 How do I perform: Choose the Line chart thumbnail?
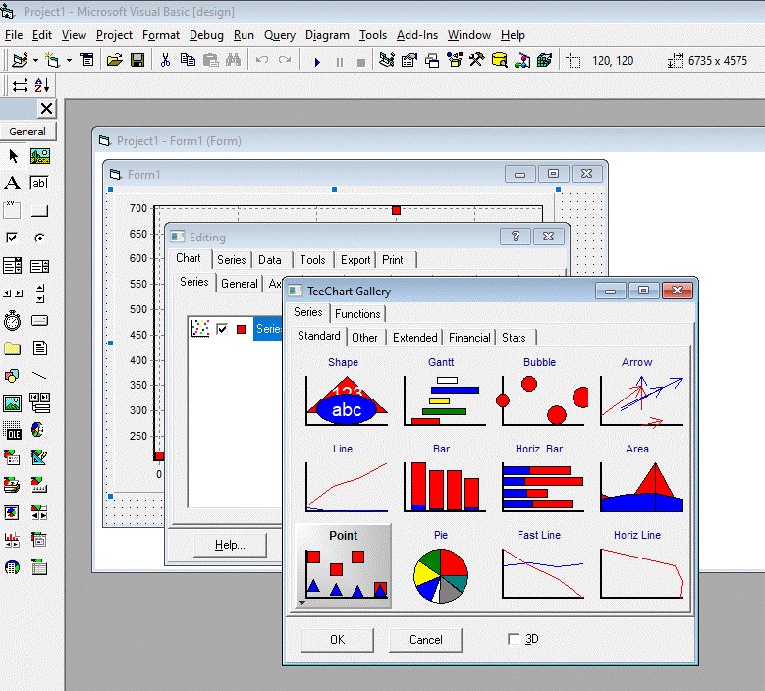point(343,481)
